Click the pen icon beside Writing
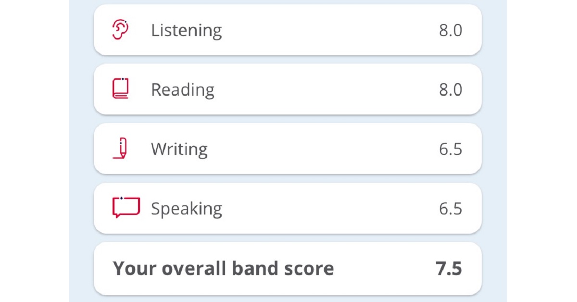 [121, 148]
